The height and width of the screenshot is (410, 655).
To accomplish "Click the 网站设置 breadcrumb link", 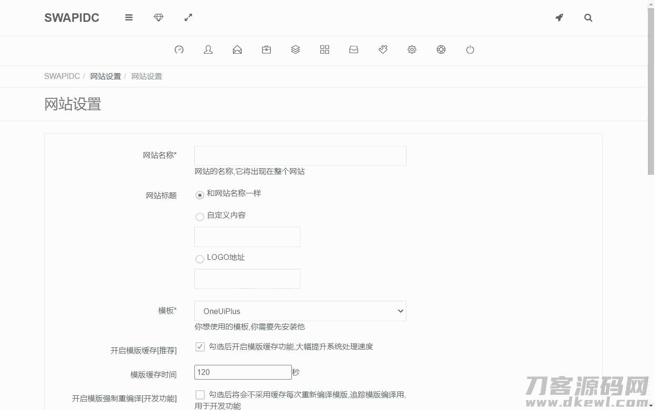I will click(106, 76).
